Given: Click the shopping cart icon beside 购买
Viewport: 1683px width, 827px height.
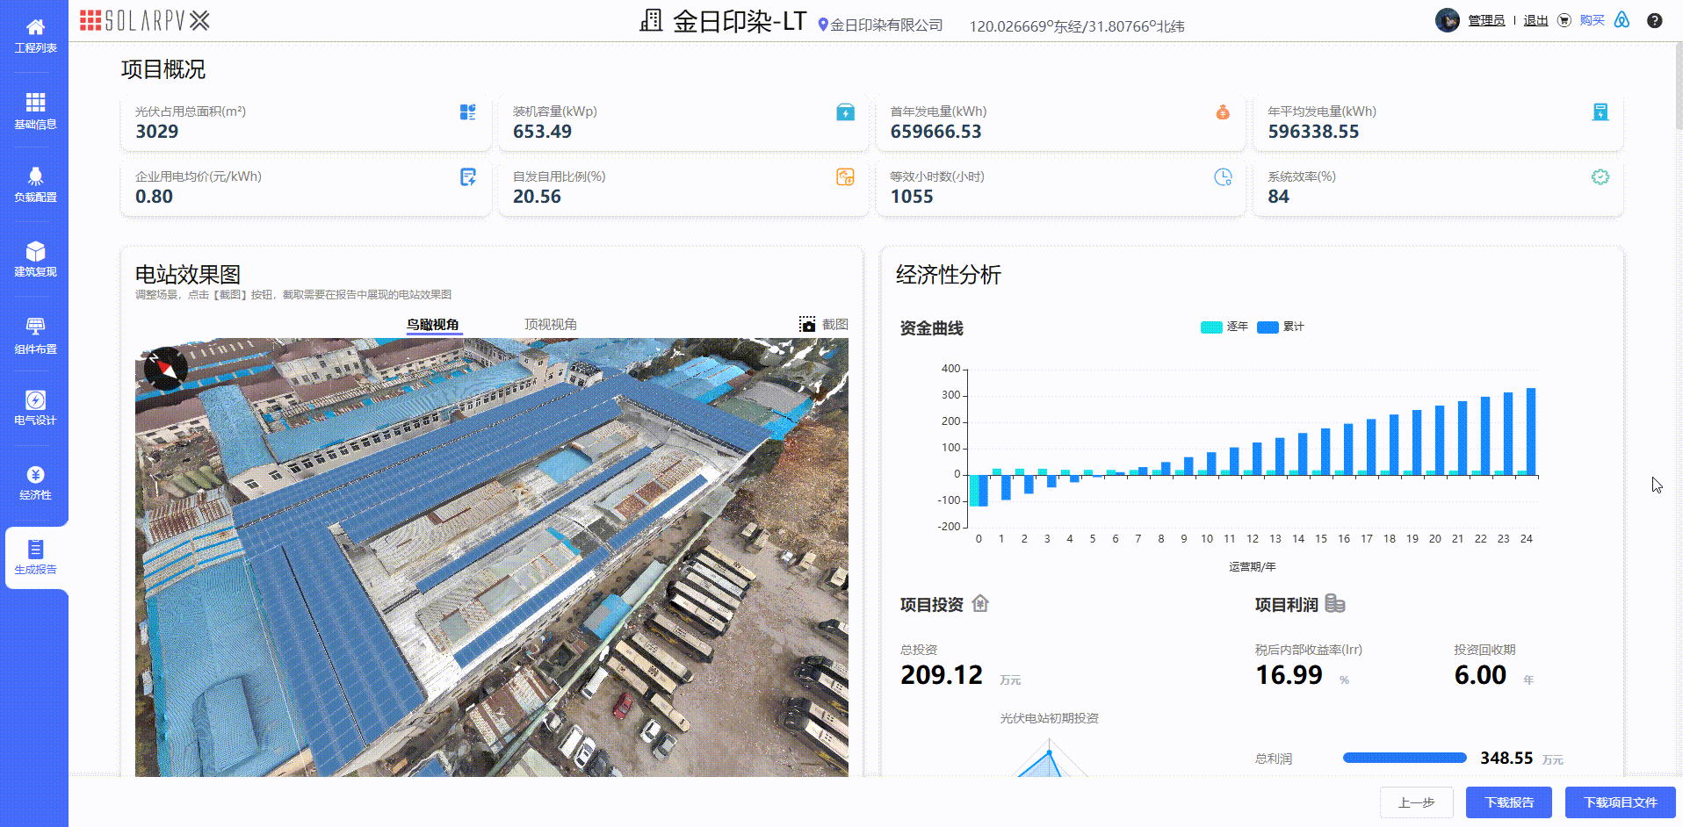Looking at the screenshot, I should click(1564, 20).
